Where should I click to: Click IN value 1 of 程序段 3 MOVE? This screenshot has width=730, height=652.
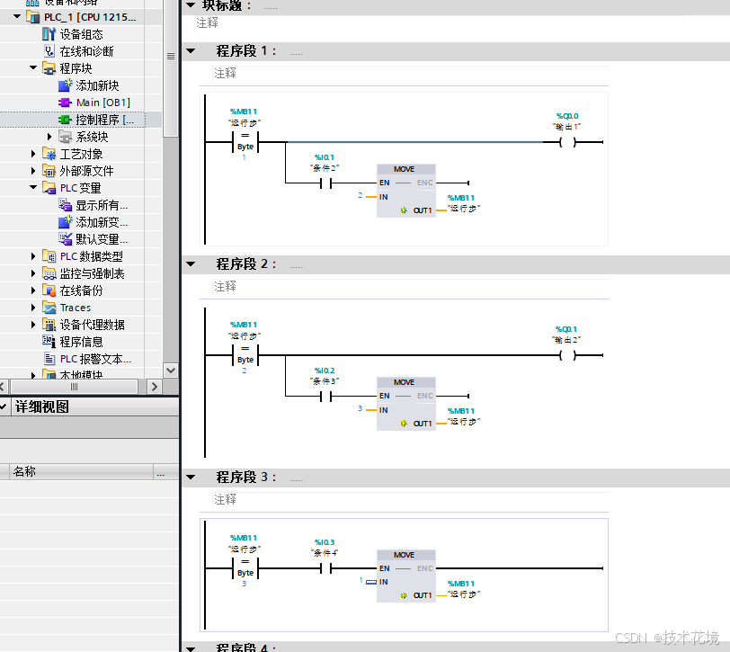click(361, 580)
